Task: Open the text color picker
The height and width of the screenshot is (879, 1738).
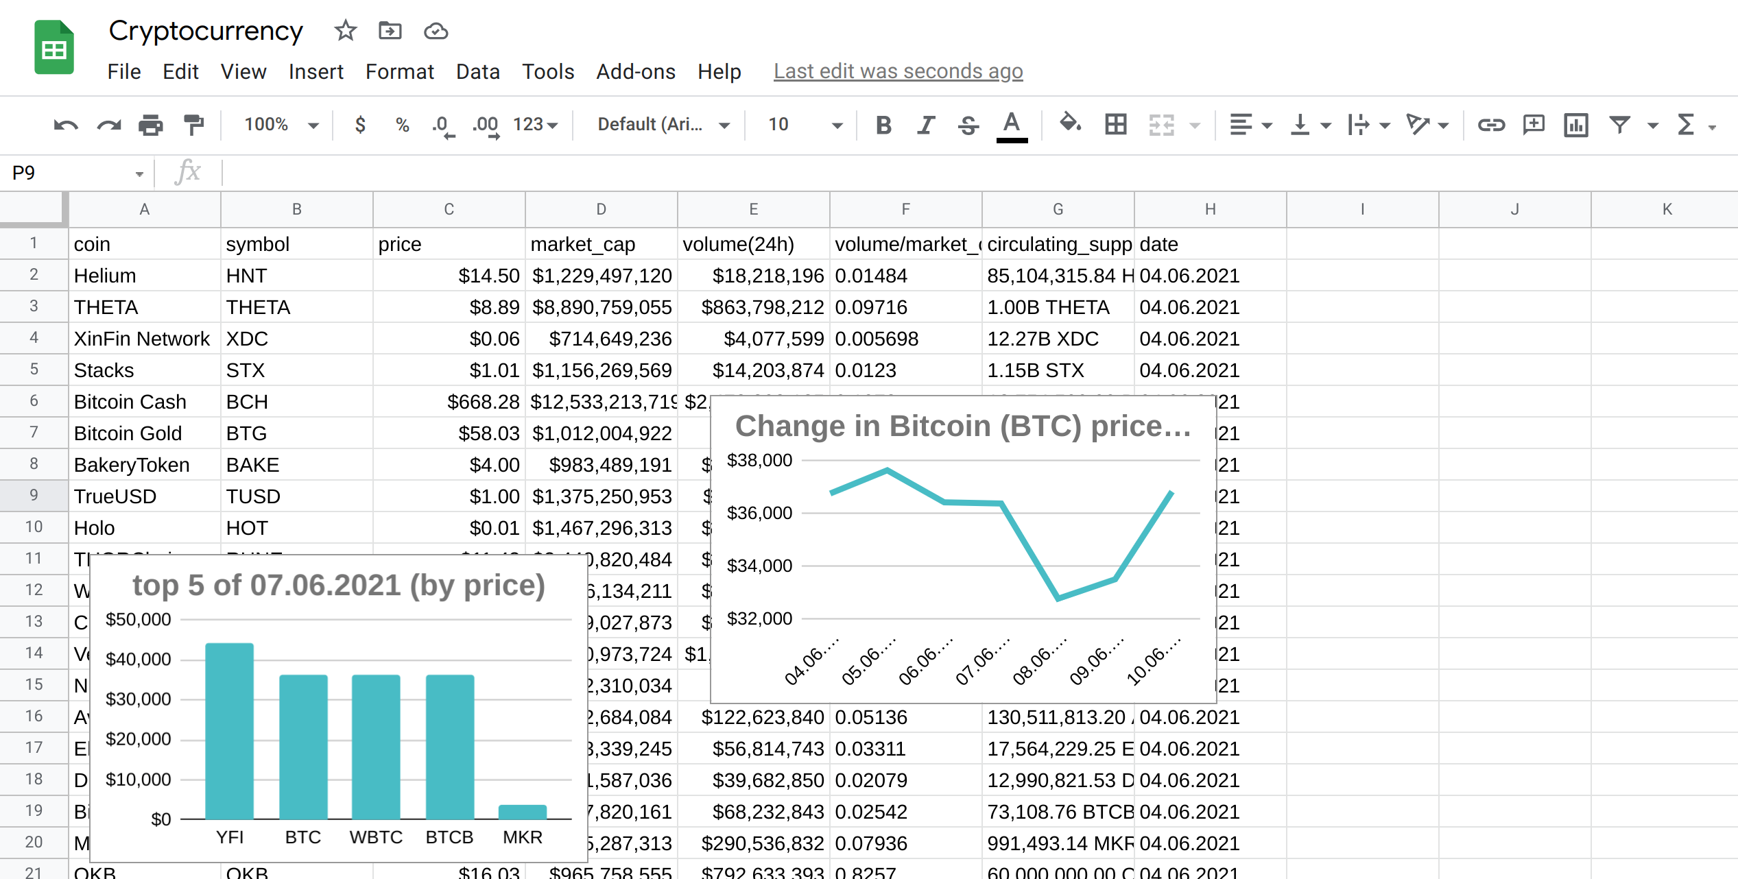Action: click(x=1011, y=125)
